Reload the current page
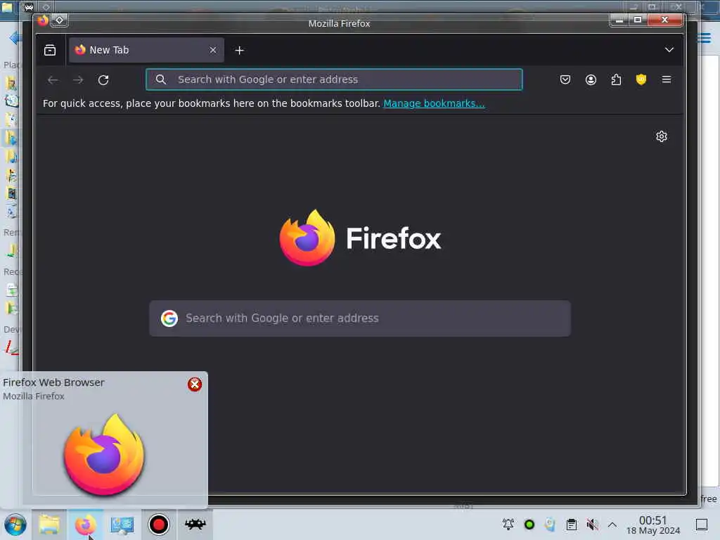The width and height of the screenshot is (720, 540). [x=103, y=80]
